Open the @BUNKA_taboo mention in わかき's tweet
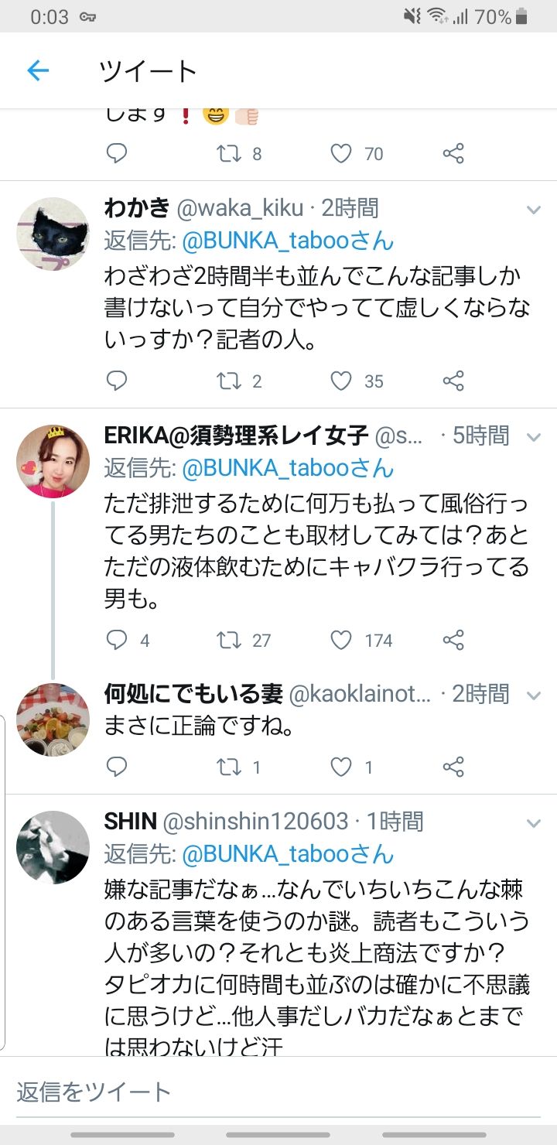The width and height of the screenshot is (557, 1145). point(288,241)
